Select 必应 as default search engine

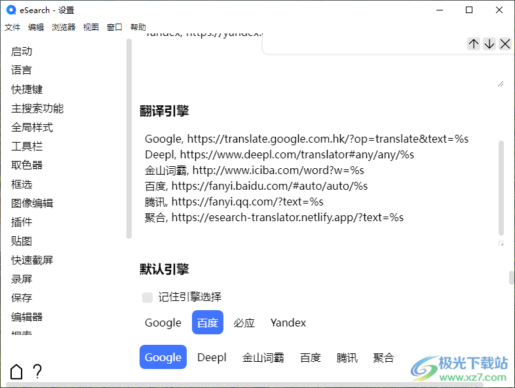pos(244,323)
